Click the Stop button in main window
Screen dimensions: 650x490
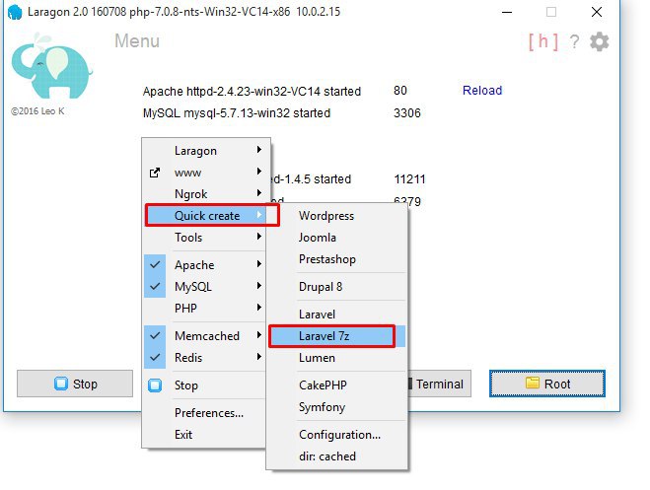point(75,384)
